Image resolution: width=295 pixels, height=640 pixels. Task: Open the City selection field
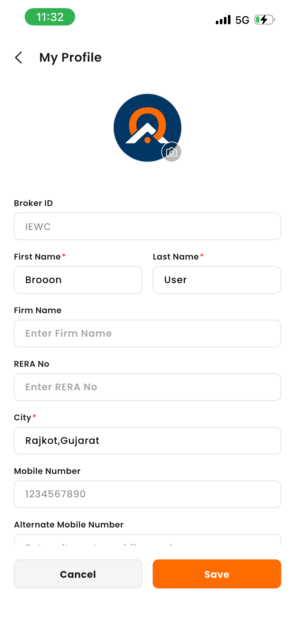click(x=147, y=441)
